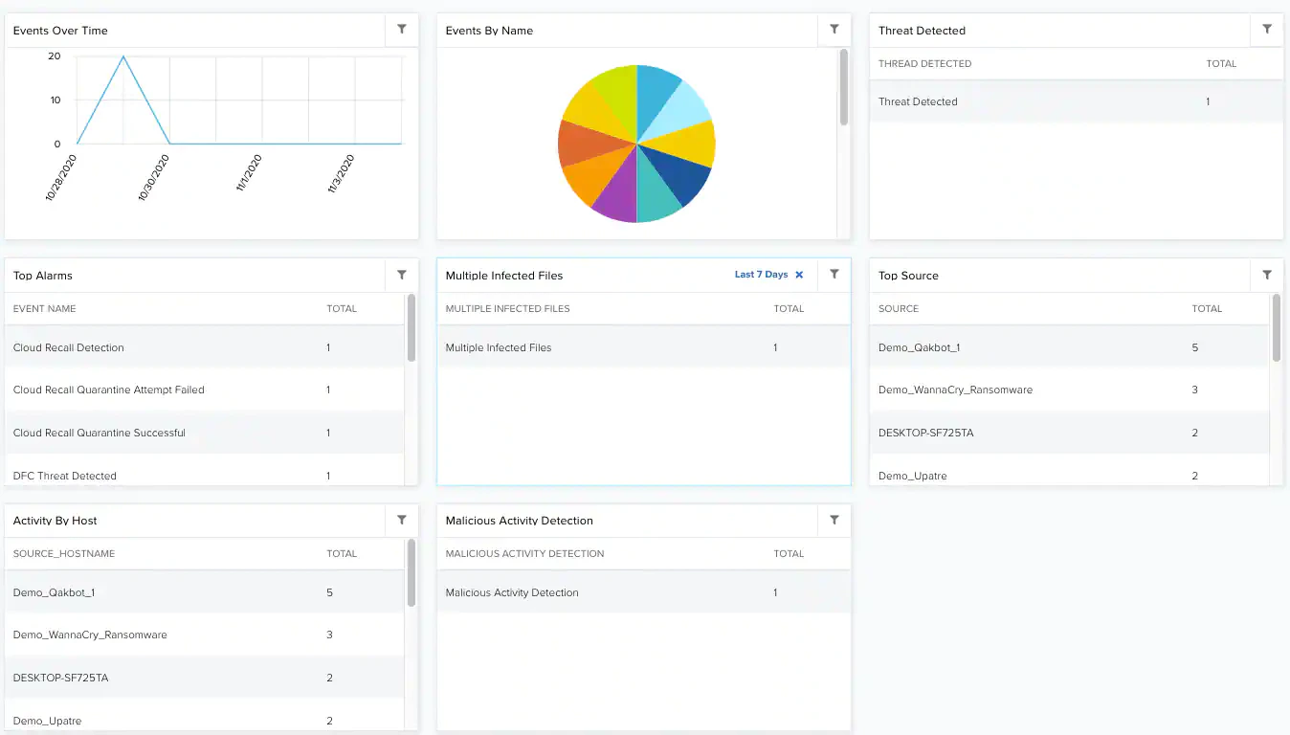Remove the Last 7 Days filter
This screenshot has width=1290, height=735.
click(799, 275)
